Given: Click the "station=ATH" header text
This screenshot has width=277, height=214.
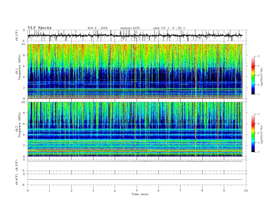Looking at the screenshot, I should 130,28.
